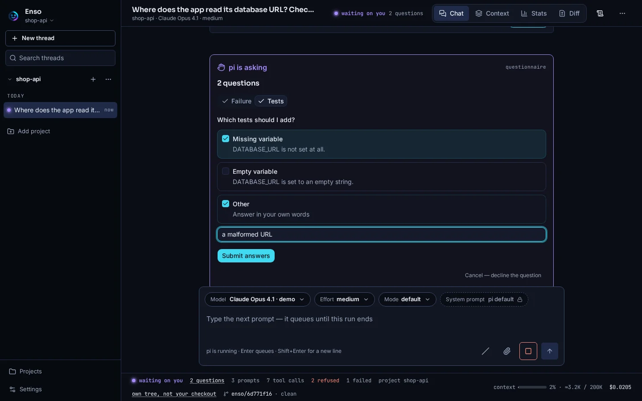The image size is (642, 401).
Task: Open System prompt pi default selector
Action: (484, 299)
